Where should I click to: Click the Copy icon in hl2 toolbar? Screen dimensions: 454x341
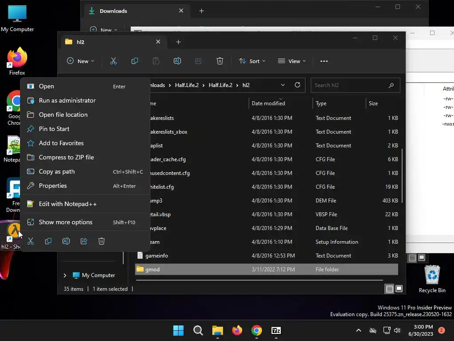135,61
